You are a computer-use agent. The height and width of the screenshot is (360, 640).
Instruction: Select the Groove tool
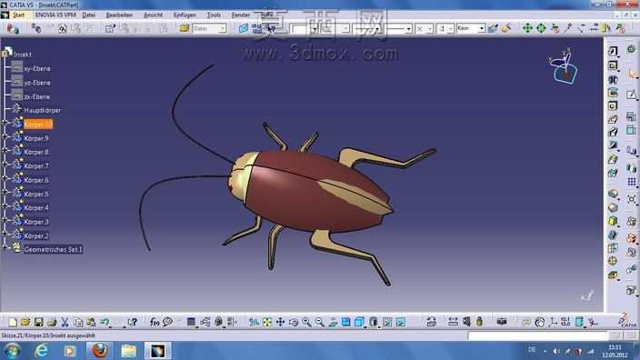click(x=613, y=93)
